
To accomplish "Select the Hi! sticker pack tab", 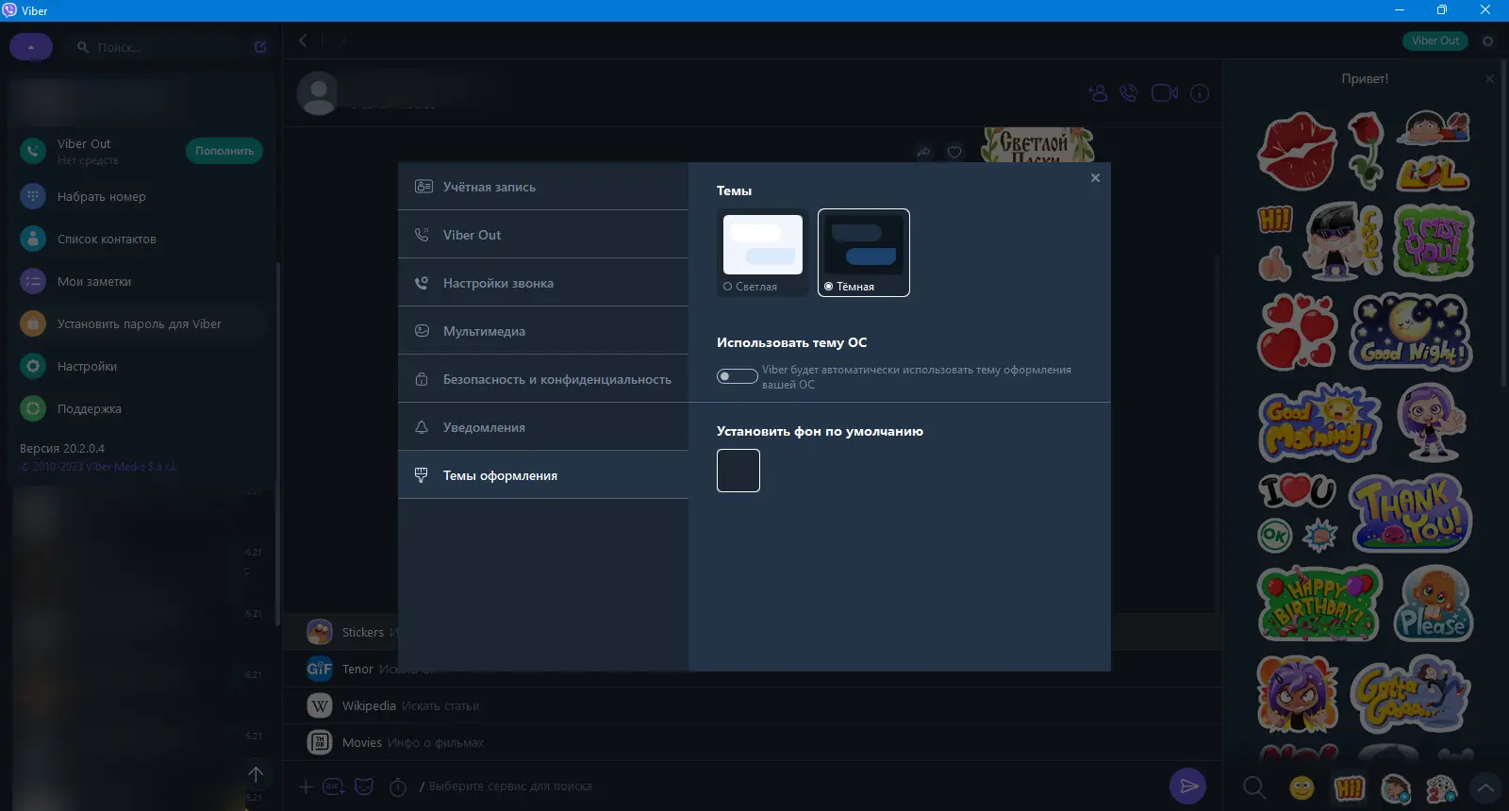I will (x=1349, y=787).
